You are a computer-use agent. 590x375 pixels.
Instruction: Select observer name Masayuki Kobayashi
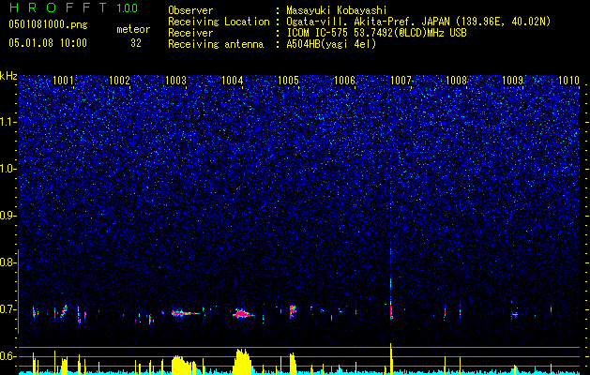(336, 10)
